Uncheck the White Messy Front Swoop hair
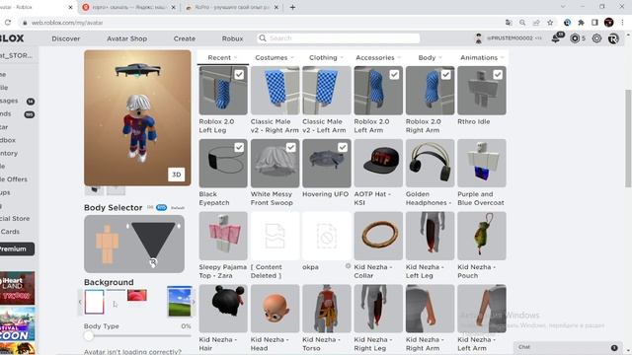 [x=290, y=147]
